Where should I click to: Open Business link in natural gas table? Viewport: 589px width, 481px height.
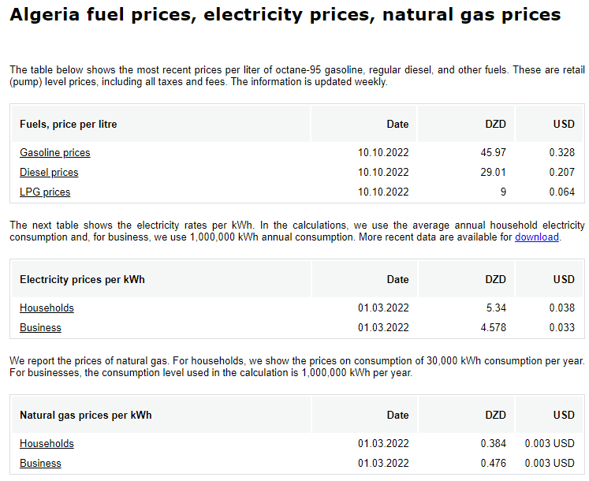(x=40, y=464)
